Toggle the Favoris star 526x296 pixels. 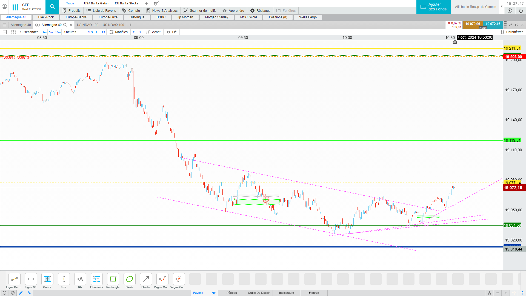[214, 293]
